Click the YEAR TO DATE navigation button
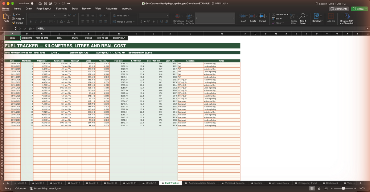370x192 pixels. click(42, 38)
